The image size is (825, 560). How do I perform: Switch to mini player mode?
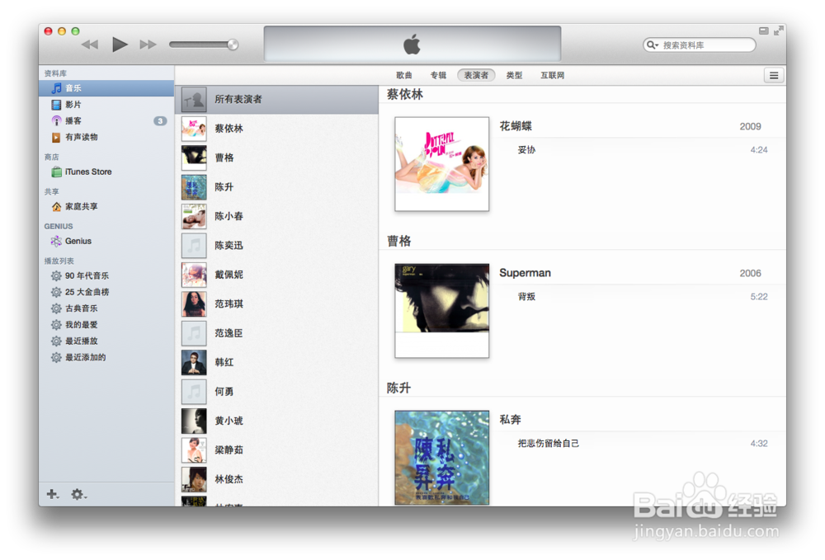point(763,31)
